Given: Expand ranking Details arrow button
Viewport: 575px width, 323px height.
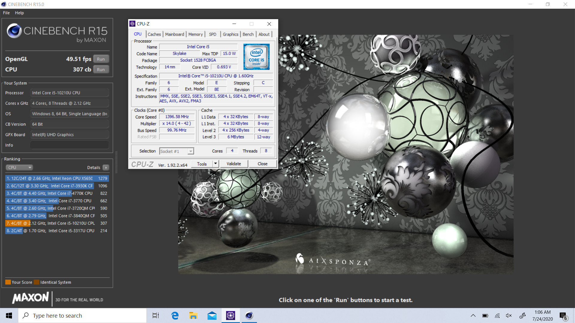Looking at the screenshot, I should (106, 167).
